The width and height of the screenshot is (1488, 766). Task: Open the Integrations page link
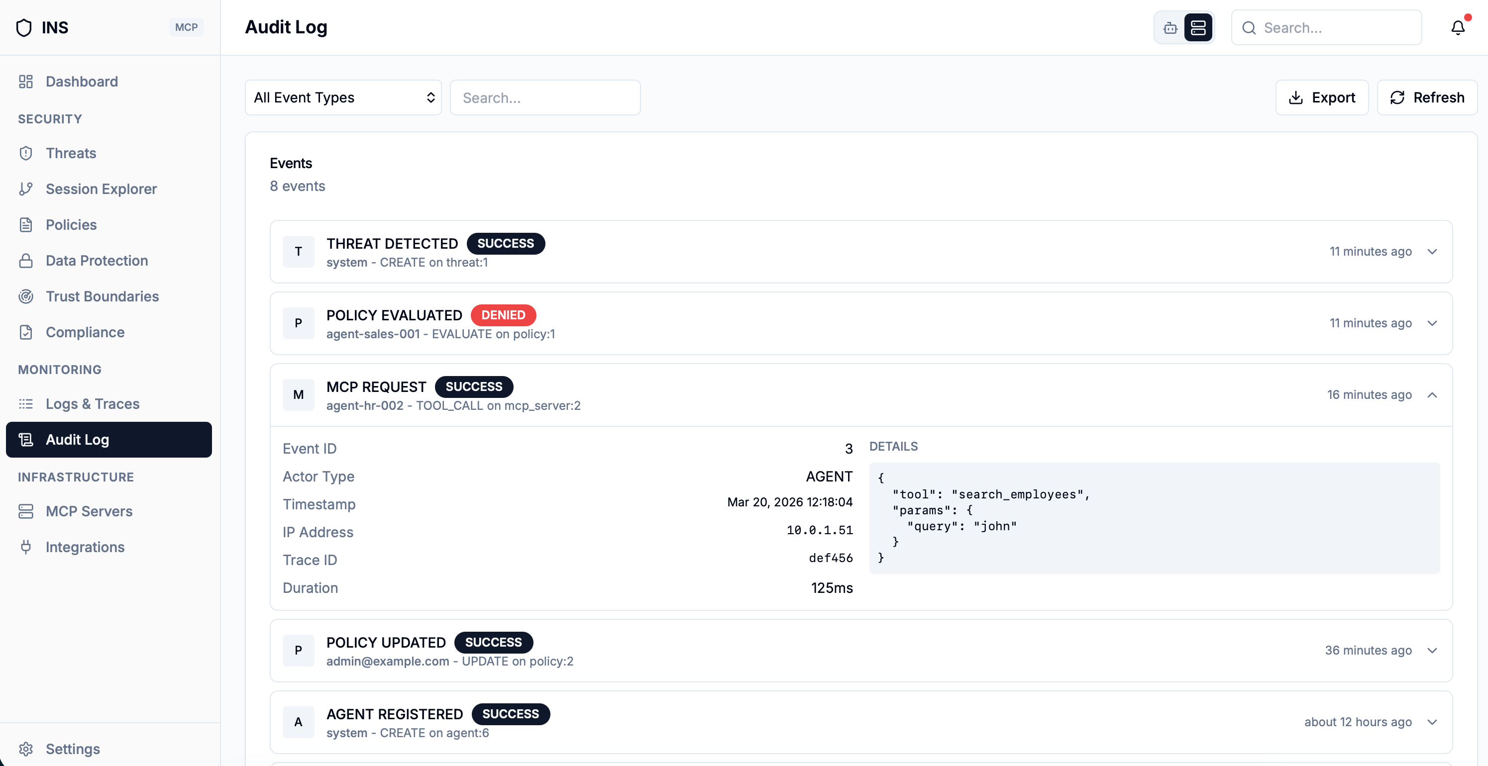click(108, 547)
